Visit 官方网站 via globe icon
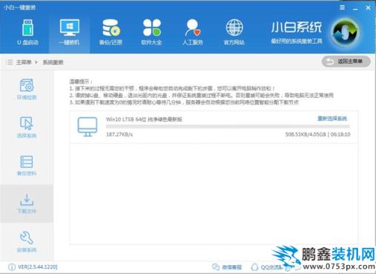Image resolution: width=376 pixels, height=274 pixels. point(234,33)
